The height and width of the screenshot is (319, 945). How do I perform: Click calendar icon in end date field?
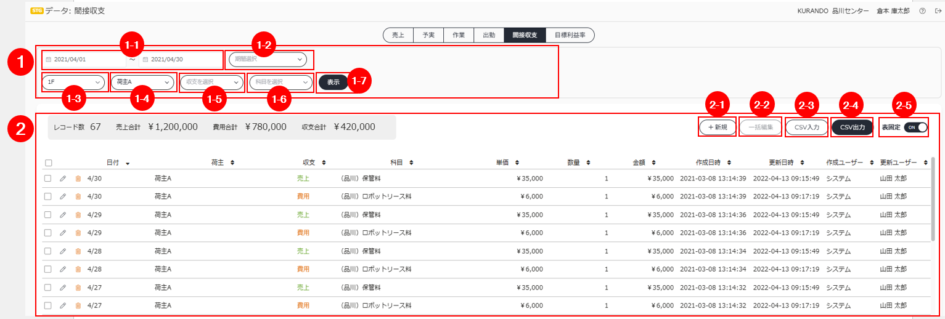[x=145, y=60]
